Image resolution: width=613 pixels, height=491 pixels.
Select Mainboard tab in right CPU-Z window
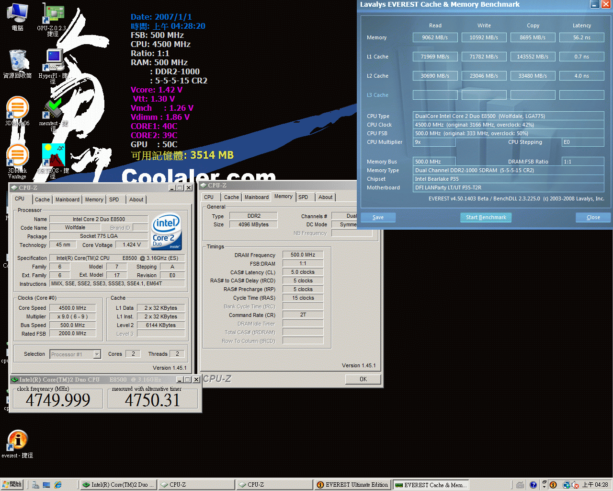click(x=257, y=197)
